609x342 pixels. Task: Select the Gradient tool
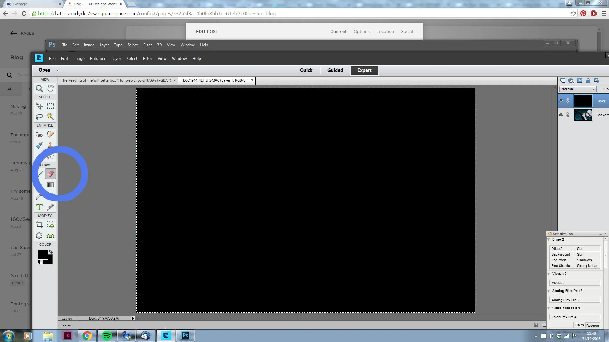click(x=50, y=185)
